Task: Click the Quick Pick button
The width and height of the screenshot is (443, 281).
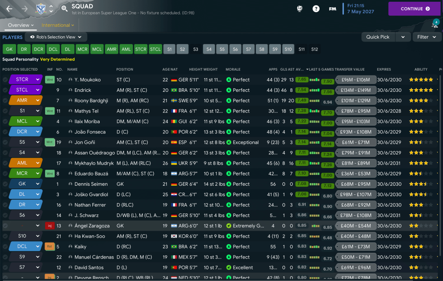Action: tap(378, 37)
